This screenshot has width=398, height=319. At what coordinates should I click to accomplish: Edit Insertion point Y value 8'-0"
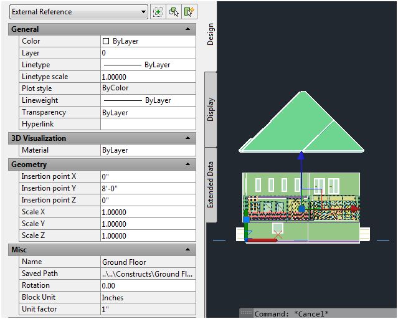148,188
